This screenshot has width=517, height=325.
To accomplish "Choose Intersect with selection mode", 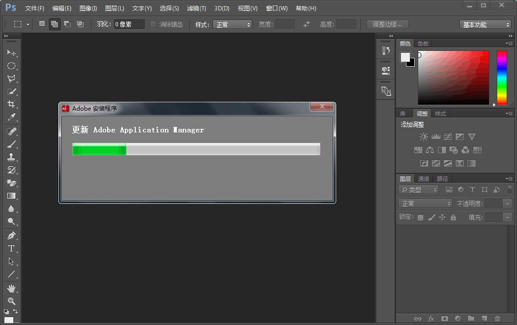I will coord(80,24).
